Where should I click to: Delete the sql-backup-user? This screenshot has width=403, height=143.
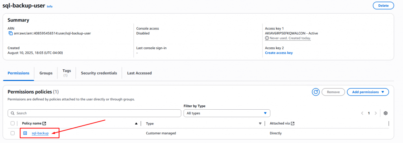point(383,5)
